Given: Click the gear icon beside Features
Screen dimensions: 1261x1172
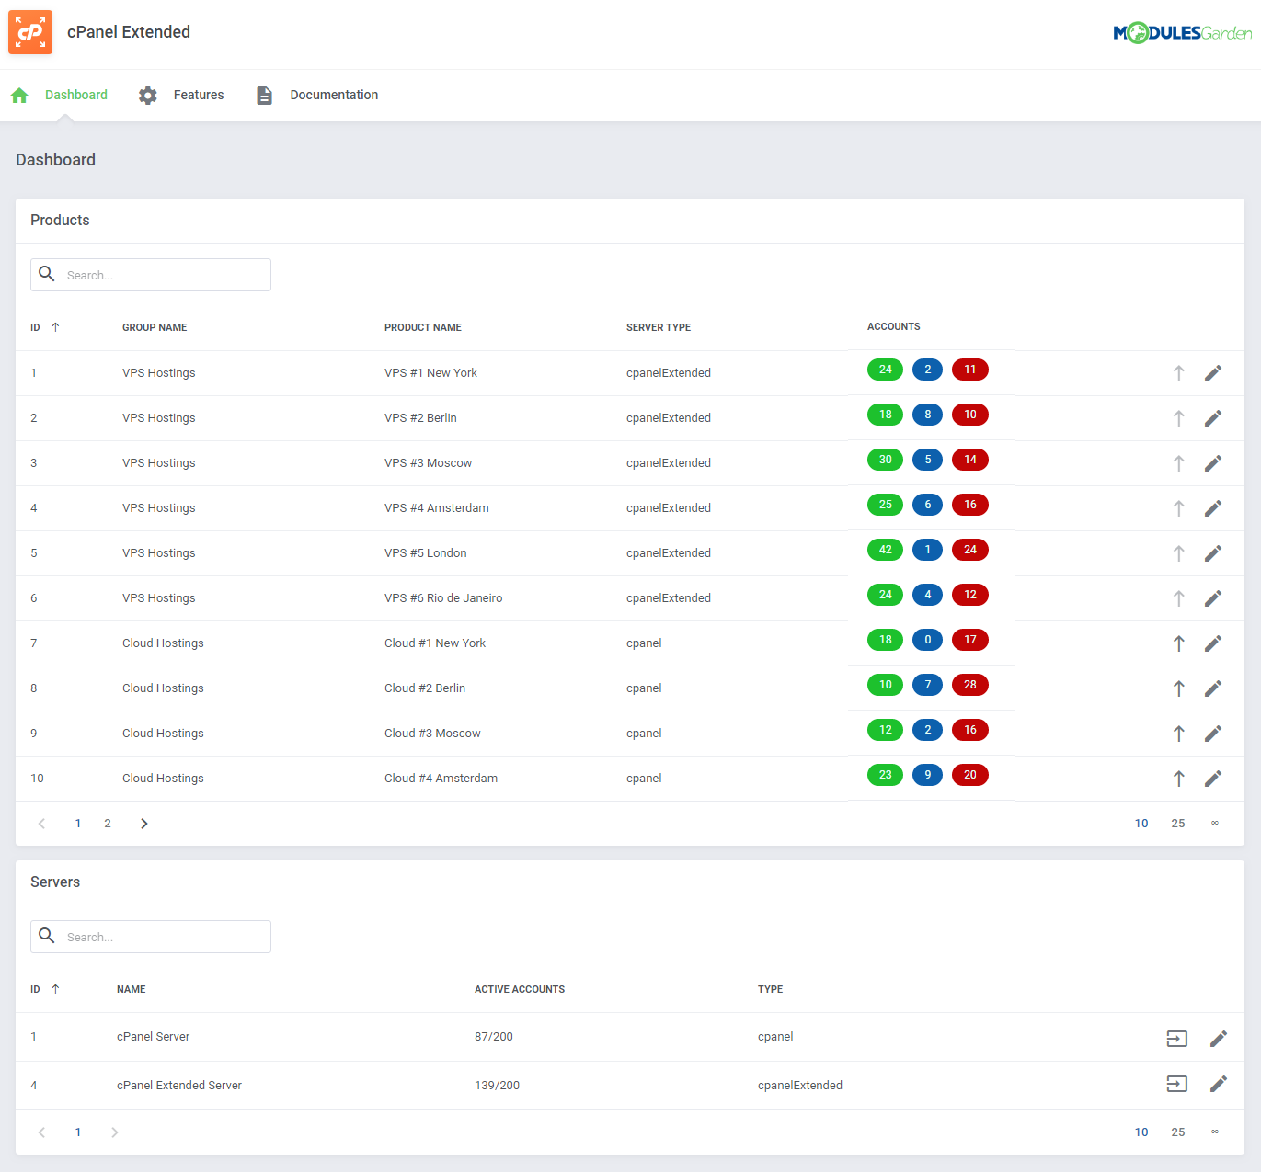Looking at the screenshot, I should point(147,95).
